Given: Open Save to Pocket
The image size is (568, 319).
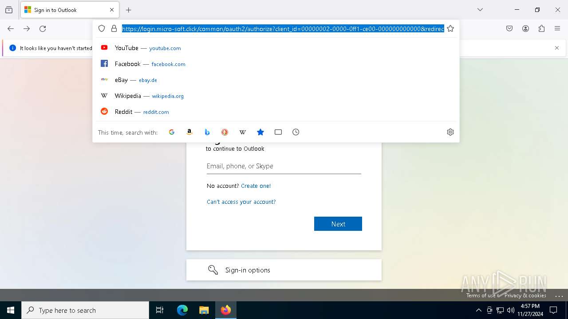Looking at the screenshot, I should (x=509, y=29).
